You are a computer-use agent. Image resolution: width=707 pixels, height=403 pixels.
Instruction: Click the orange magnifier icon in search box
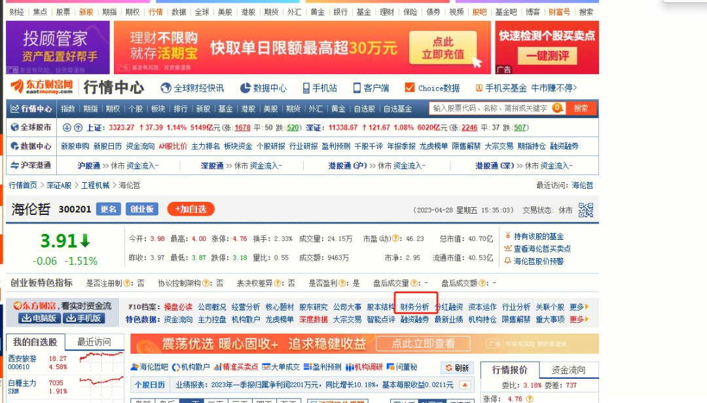(558, 108)
